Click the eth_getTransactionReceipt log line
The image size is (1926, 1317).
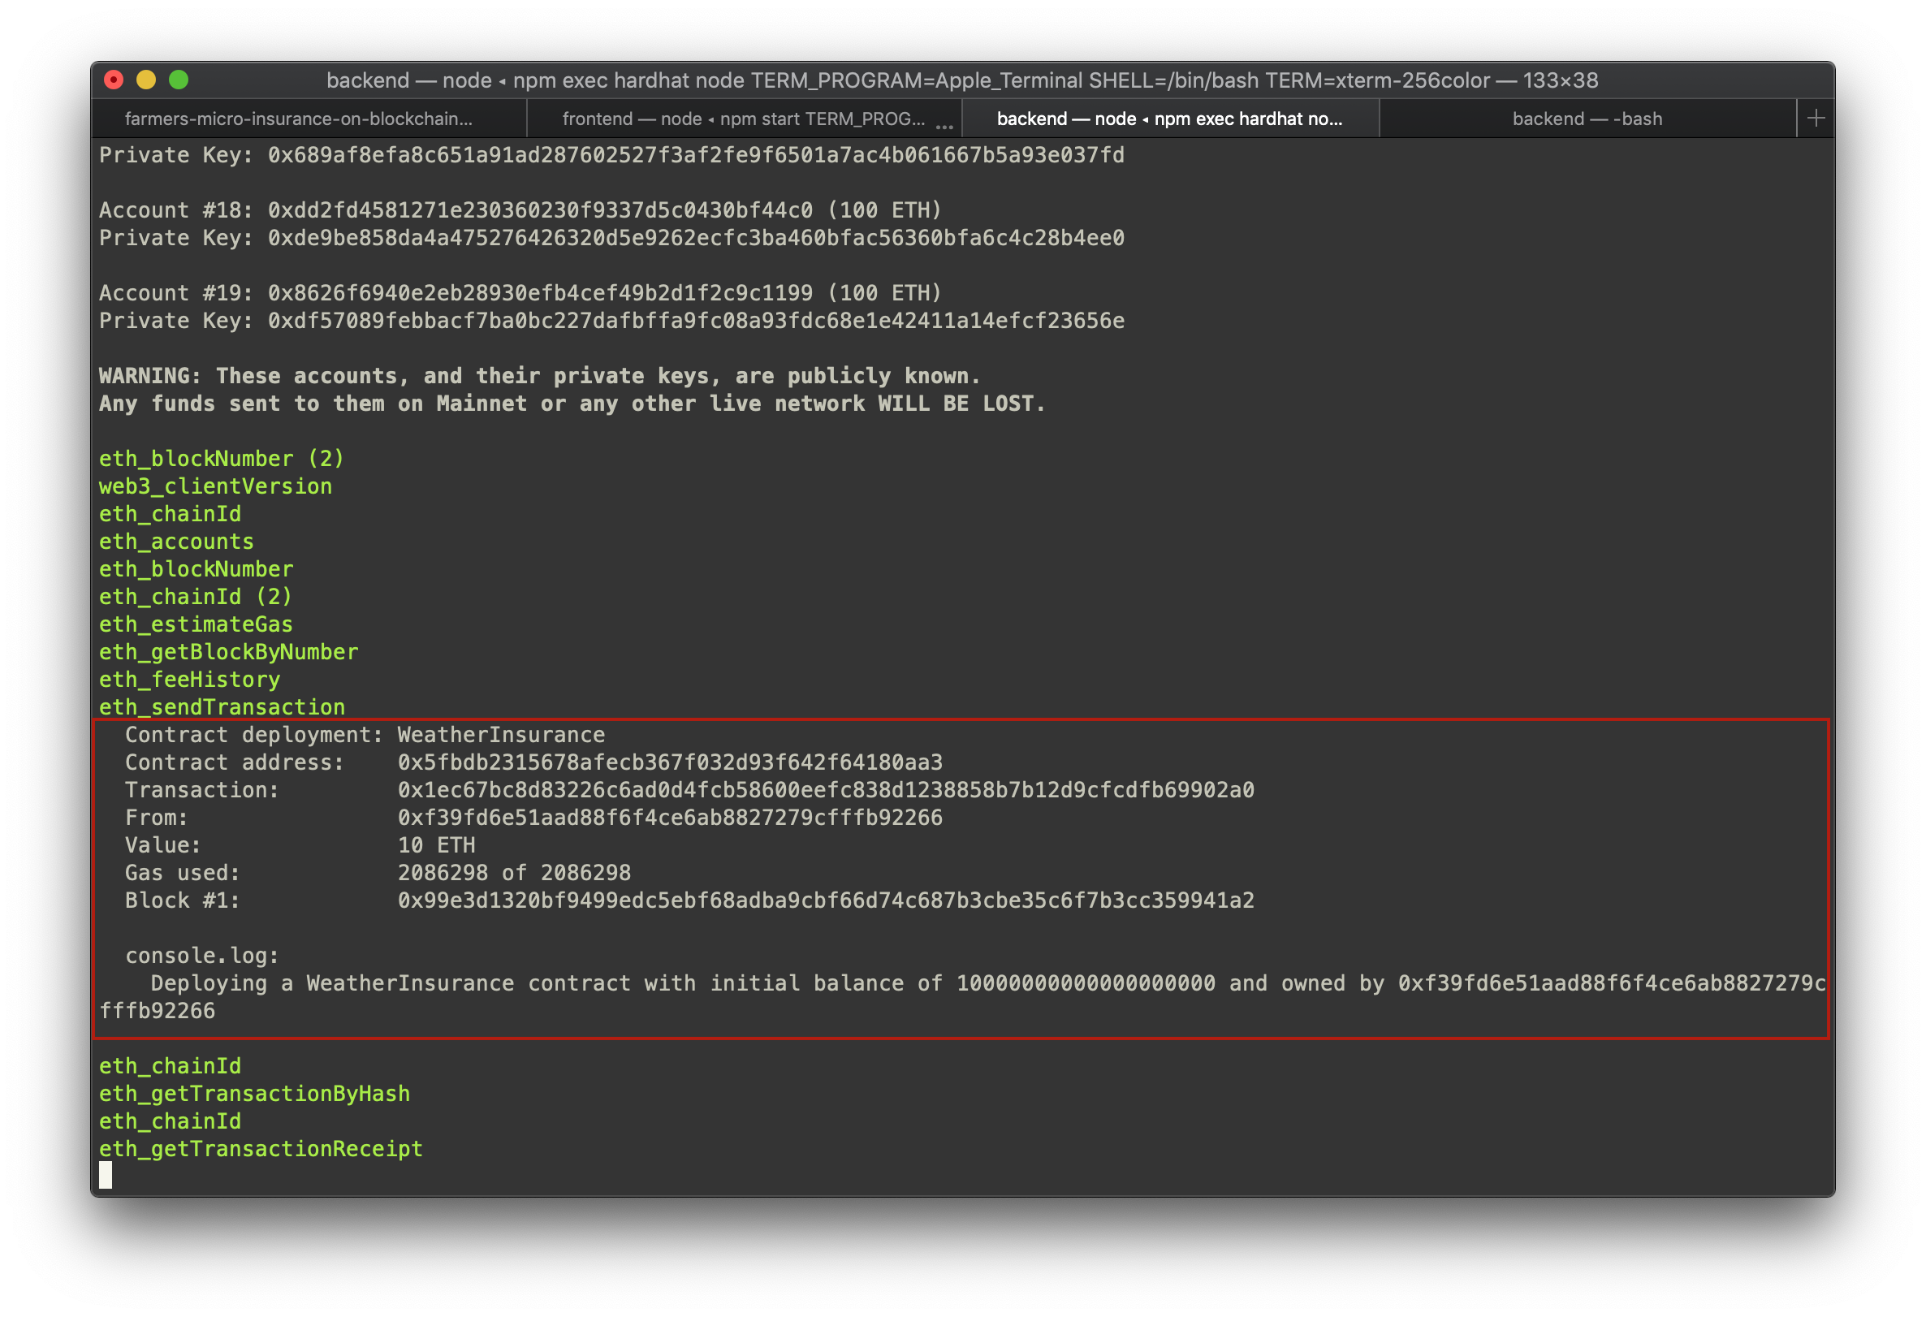click(261, 1149)
